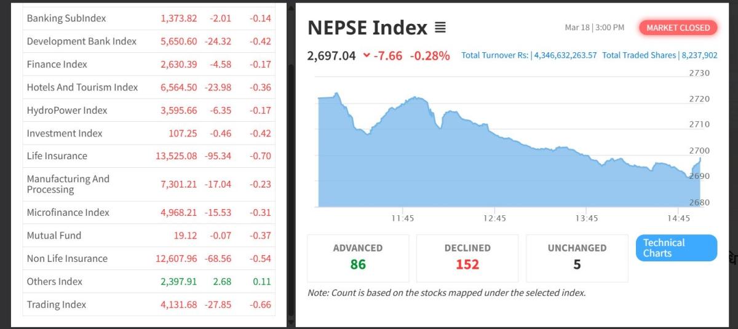Open the NEPSE Index hamburger menu icon
The image size is (738, 329).
(x=440, y=28)
